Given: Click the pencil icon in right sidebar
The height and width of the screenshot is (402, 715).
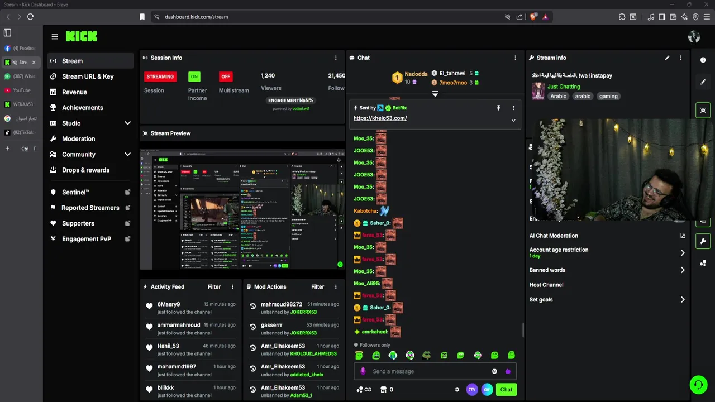Looking at the screenshot, I should [x=703, y=82].
